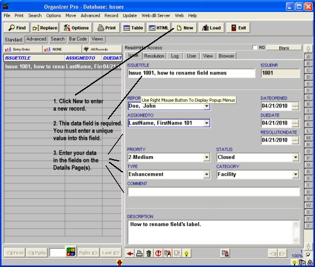Expand the PRIORITY dropdown
315x267 pixels.
207,157
